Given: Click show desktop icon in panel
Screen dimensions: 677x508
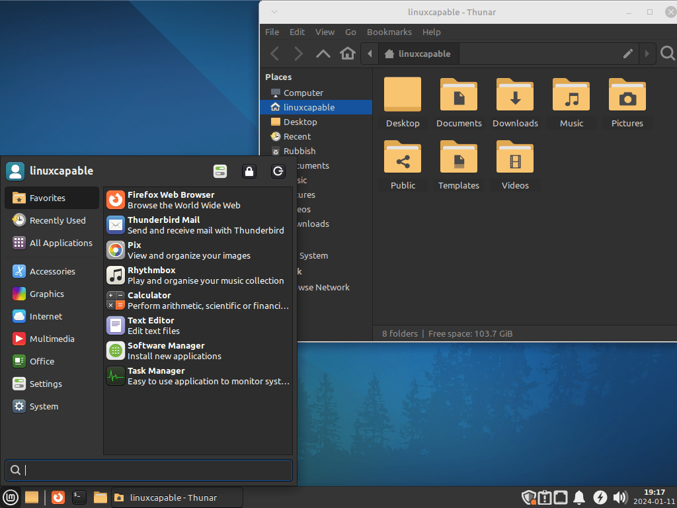Looking at the screenshot, I should click(x=32, y=497).
